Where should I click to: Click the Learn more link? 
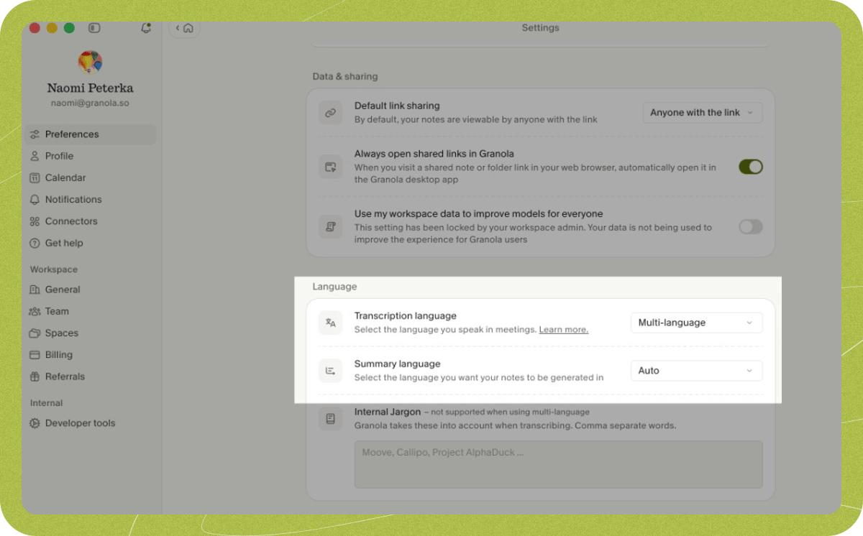(564, 330)
